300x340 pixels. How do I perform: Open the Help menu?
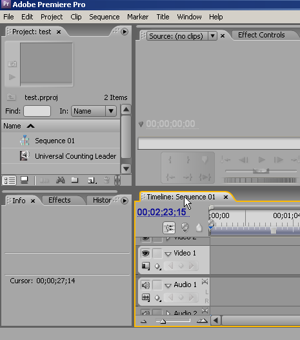pyautogui.click(x=215, y=17)
